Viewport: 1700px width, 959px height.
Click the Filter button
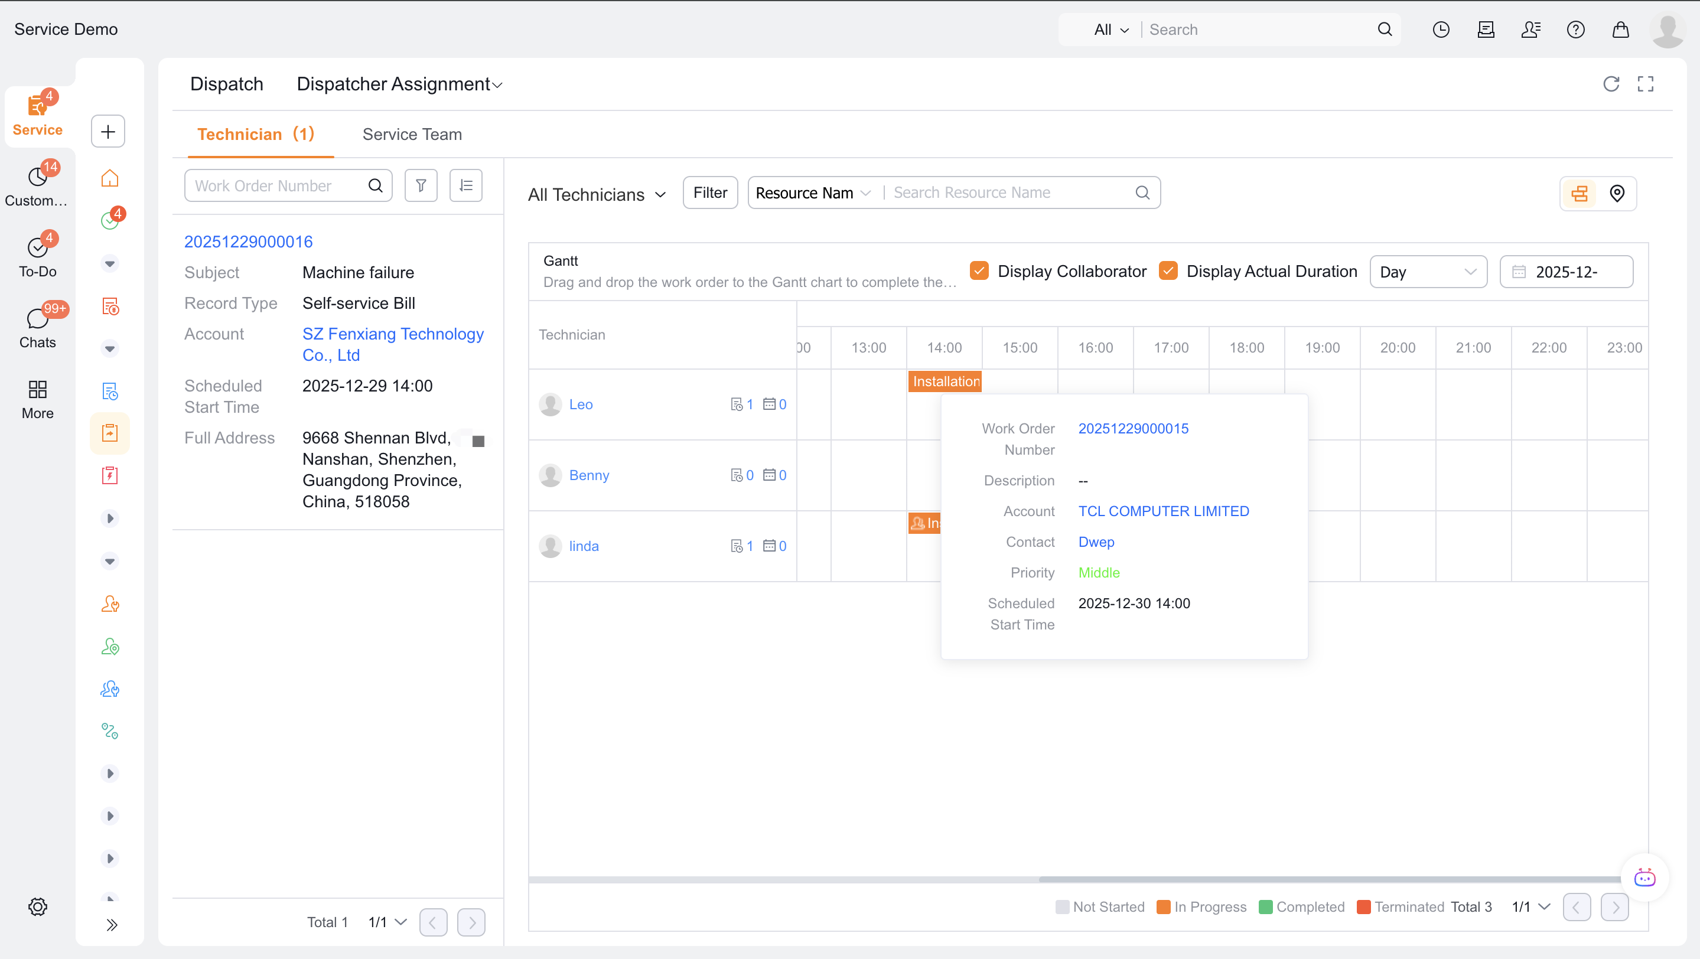[x=710, y=193]
